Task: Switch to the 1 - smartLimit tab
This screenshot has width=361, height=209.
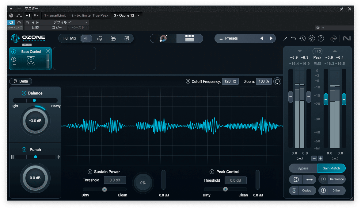Action: tap(55, 15)
